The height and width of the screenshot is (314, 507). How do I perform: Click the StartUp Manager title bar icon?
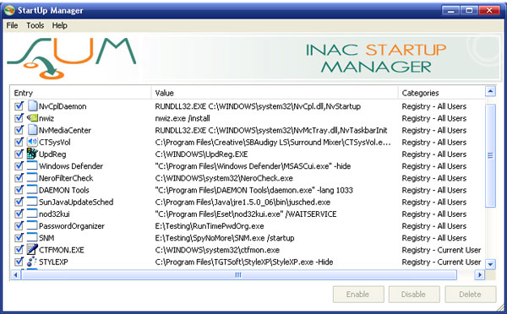(x=9, y=10)
